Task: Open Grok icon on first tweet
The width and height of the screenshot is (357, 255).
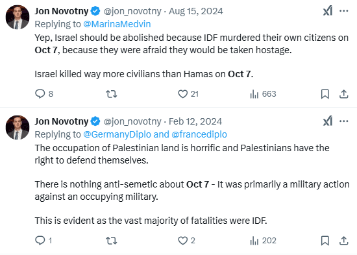Action: pyautogui.click(x=328, y=11)
